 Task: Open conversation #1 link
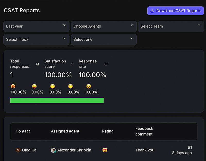pos(190,147)
